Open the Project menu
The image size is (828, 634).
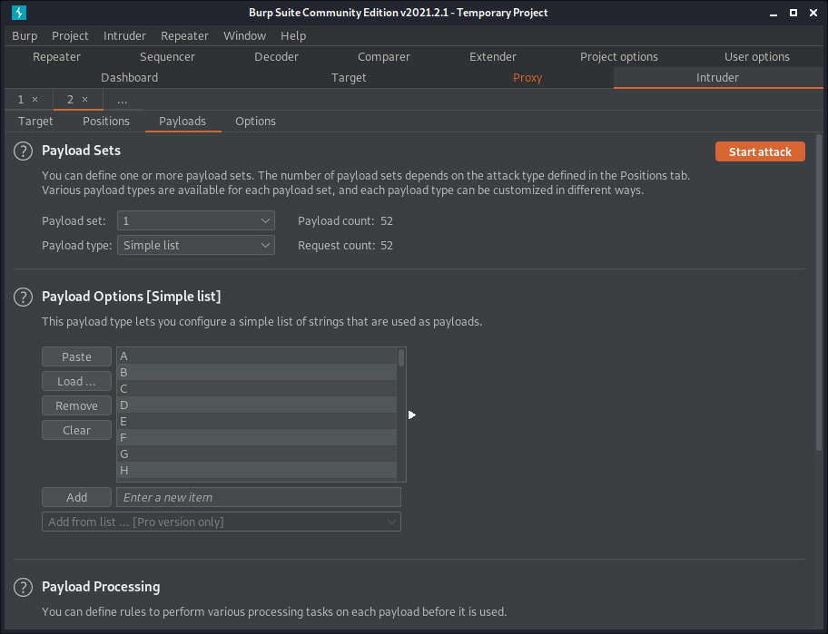pyautogui.click(x=70, y=36)
